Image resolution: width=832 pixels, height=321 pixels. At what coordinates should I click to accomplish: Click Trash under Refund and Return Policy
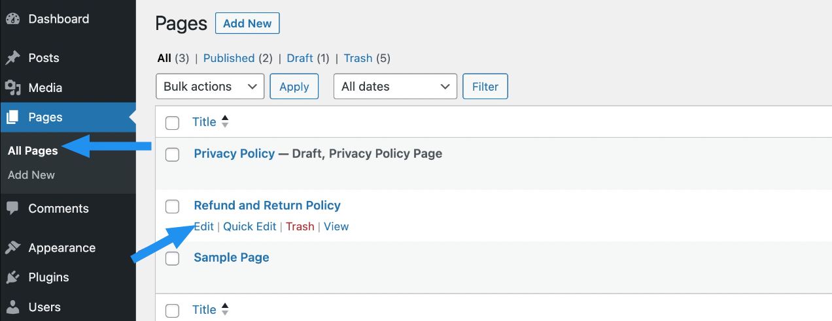tap(300, 226)
